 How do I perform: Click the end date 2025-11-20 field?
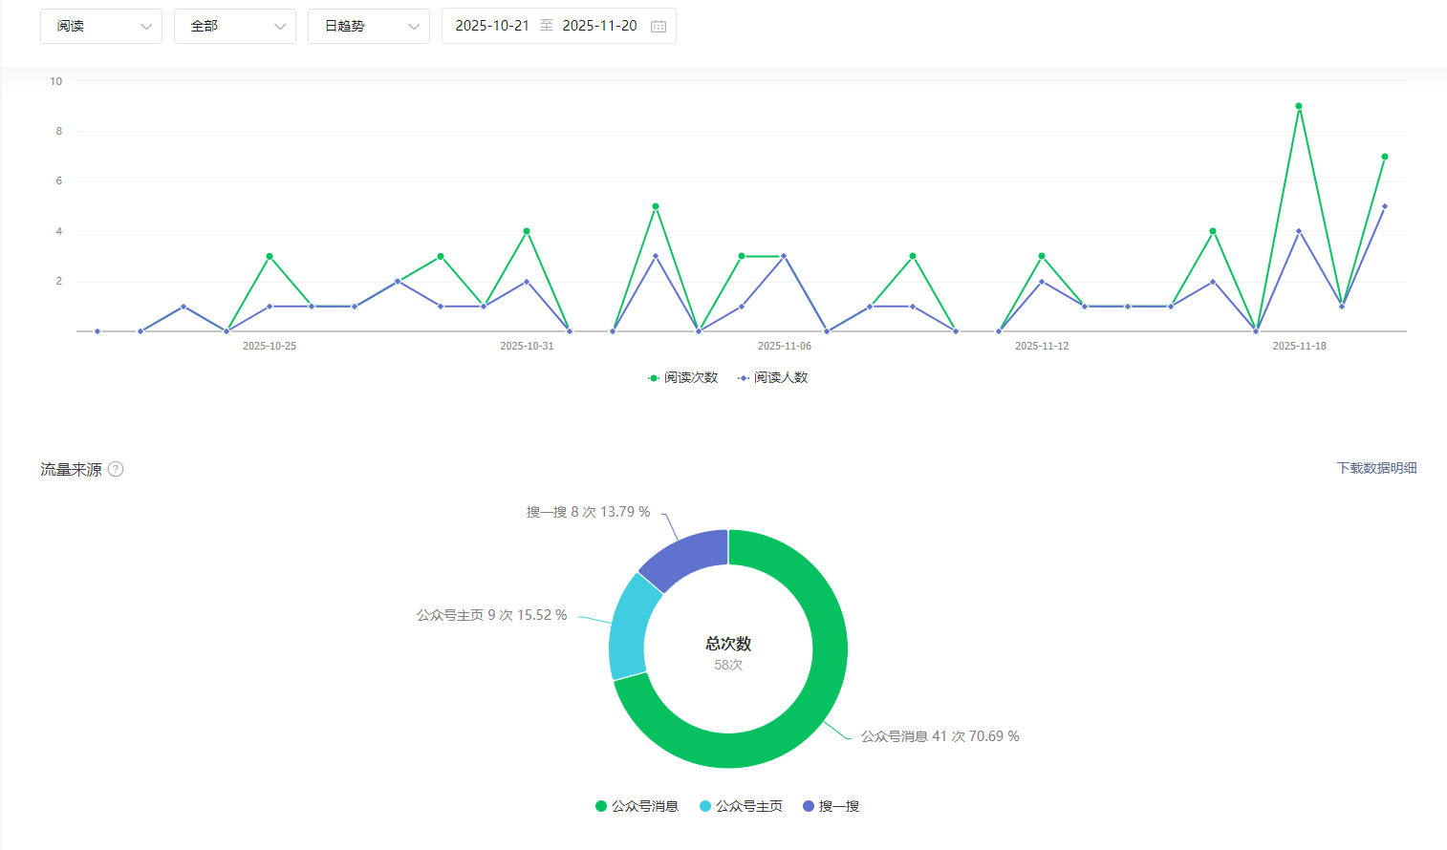599,26
